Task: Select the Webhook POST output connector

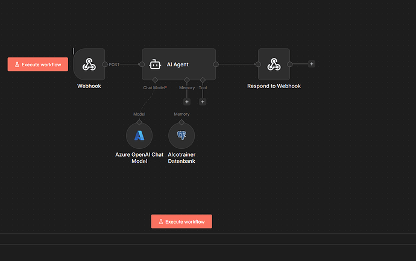Action: [105, 64]
